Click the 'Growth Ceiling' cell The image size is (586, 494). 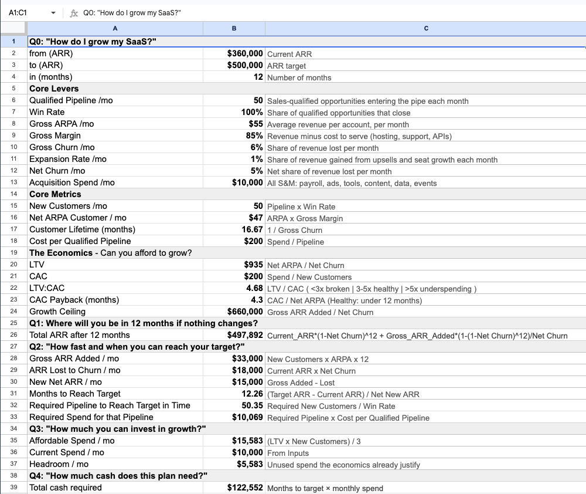click(x=115, y=312)
